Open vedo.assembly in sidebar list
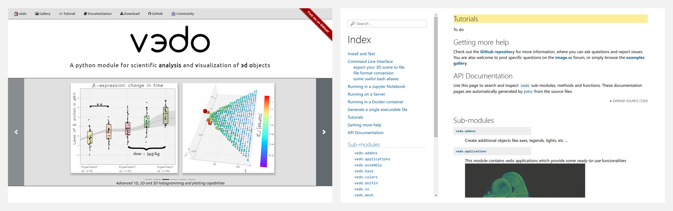Viewport: 673px width, 211px height. 368,165
